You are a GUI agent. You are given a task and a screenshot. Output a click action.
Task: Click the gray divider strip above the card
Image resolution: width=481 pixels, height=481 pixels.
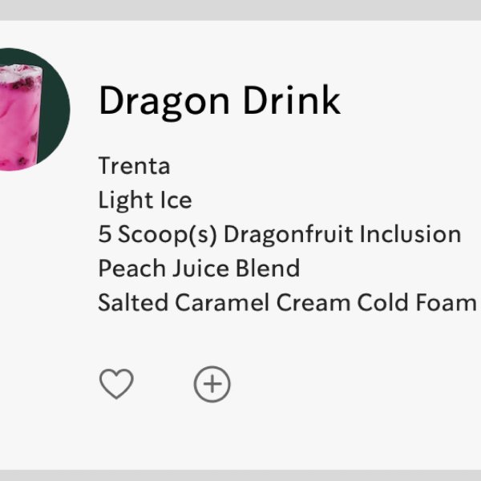point(240,10)
